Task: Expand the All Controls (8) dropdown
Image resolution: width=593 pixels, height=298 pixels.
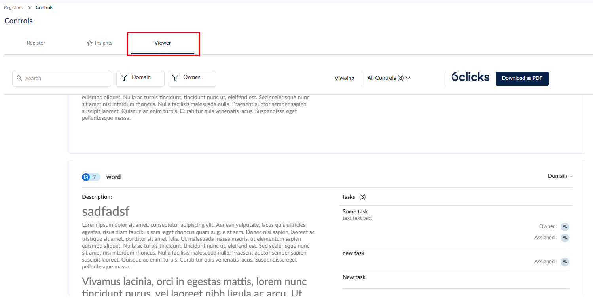Action: 388,78
